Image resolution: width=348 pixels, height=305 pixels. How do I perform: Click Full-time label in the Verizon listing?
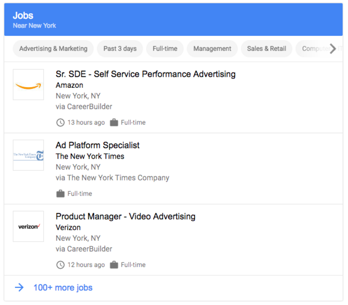click(133, 265)
